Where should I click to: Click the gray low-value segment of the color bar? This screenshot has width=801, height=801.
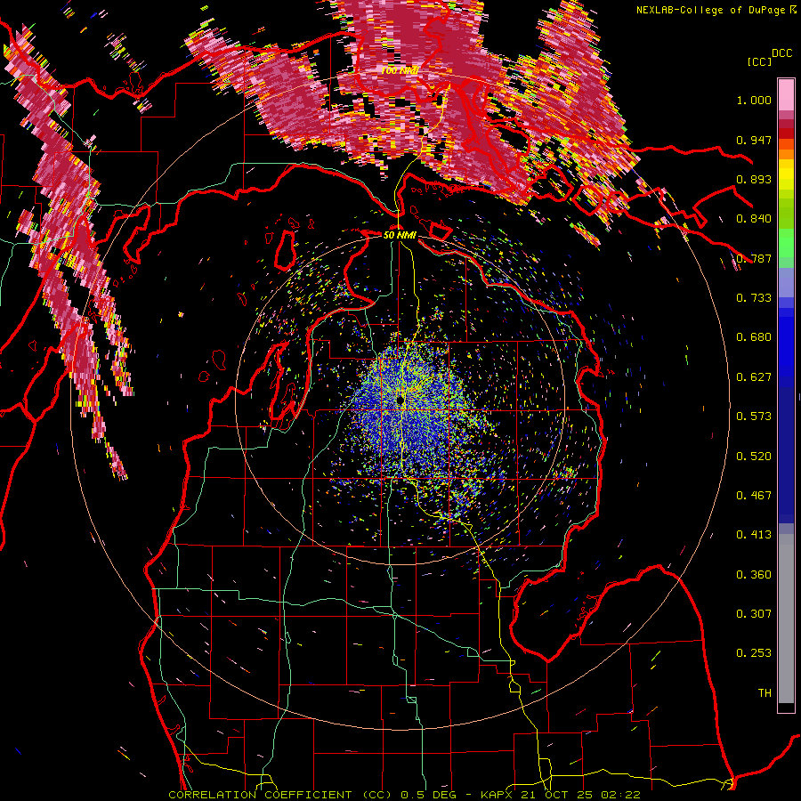point(786,619)
